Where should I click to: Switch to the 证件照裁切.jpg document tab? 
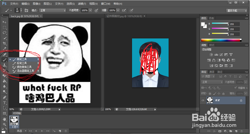(x=124, y=16)
